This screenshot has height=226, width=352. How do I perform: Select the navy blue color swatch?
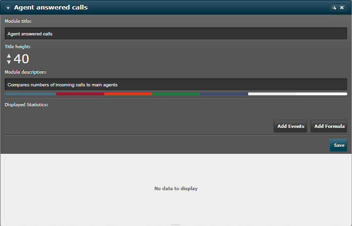224,94
